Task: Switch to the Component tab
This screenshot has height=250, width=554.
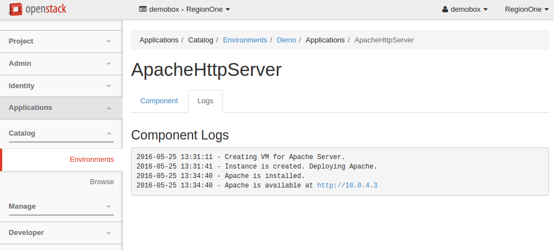Action: [x=159, y=101]
